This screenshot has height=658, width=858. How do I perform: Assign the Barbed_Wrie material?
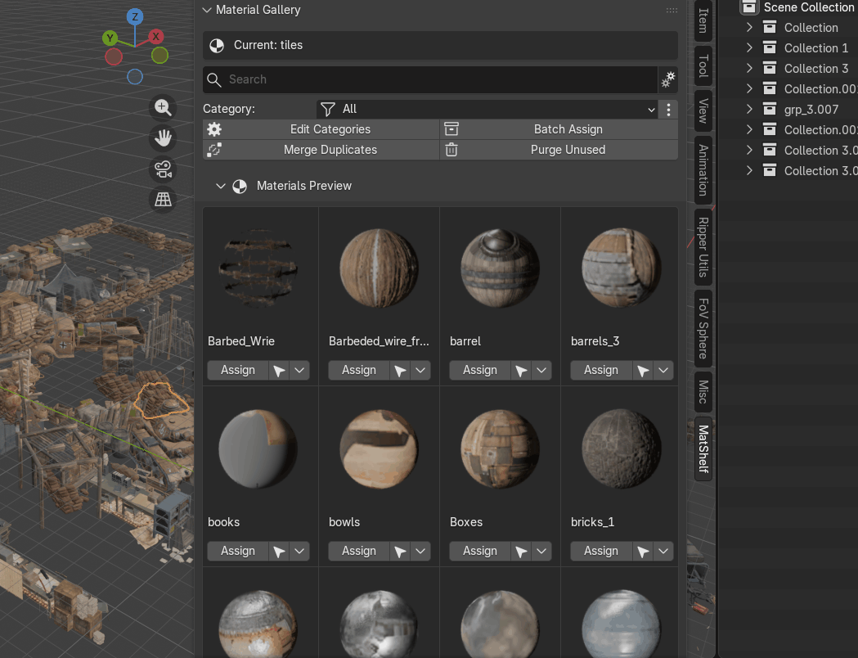tap(238, 371)
